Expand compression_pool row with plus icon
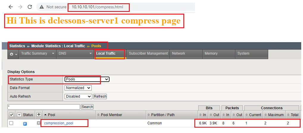 [39, 123]
